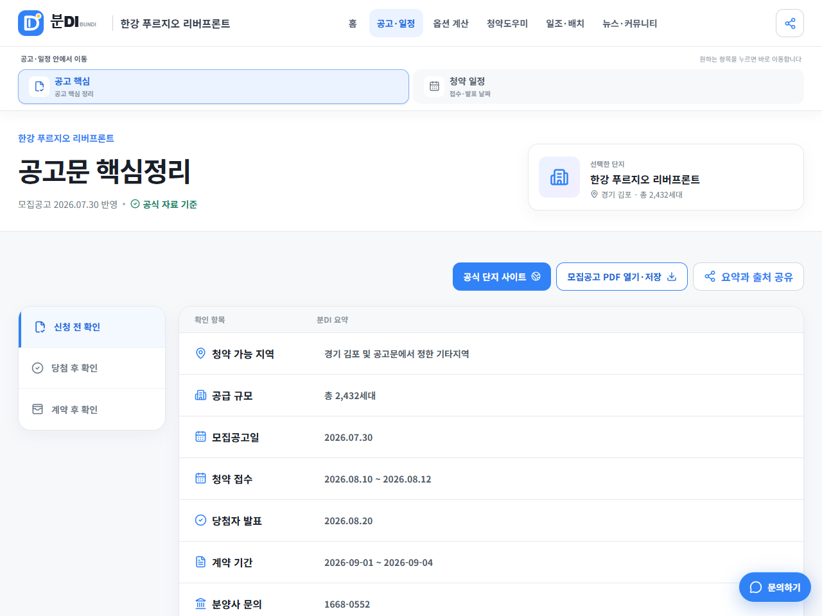Click the document icon in 공고 핵심 card

click(39, 87)
